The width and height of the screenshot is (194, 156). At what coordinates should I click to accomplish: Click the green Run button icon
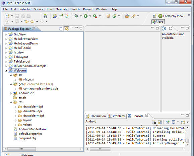pyautogui.click(x=86, y=16)
